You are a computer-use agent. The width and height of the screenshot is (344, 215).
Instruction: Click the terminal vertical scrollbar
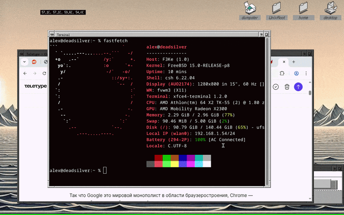(267, 111)
